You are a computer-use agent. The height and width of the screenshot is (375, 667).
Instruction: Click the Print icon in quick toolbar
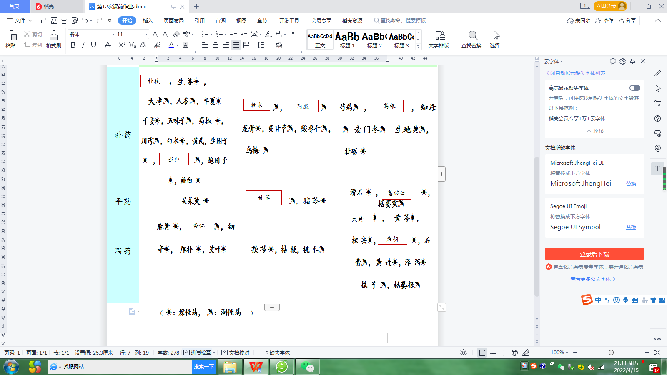tap(64, 20)
